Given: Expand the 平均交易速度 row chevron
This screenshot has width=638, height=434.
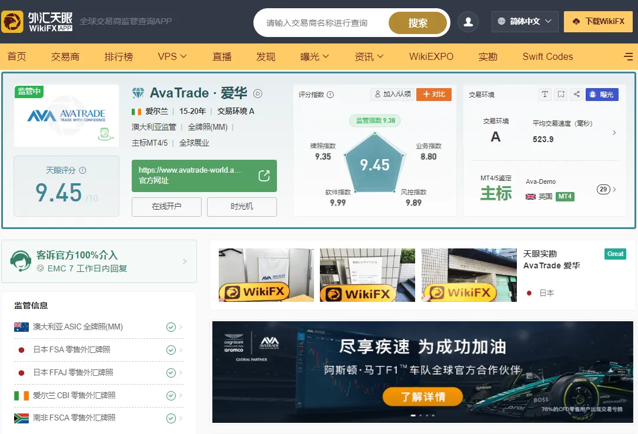Looking at the screenshot, I should point(614,133).
